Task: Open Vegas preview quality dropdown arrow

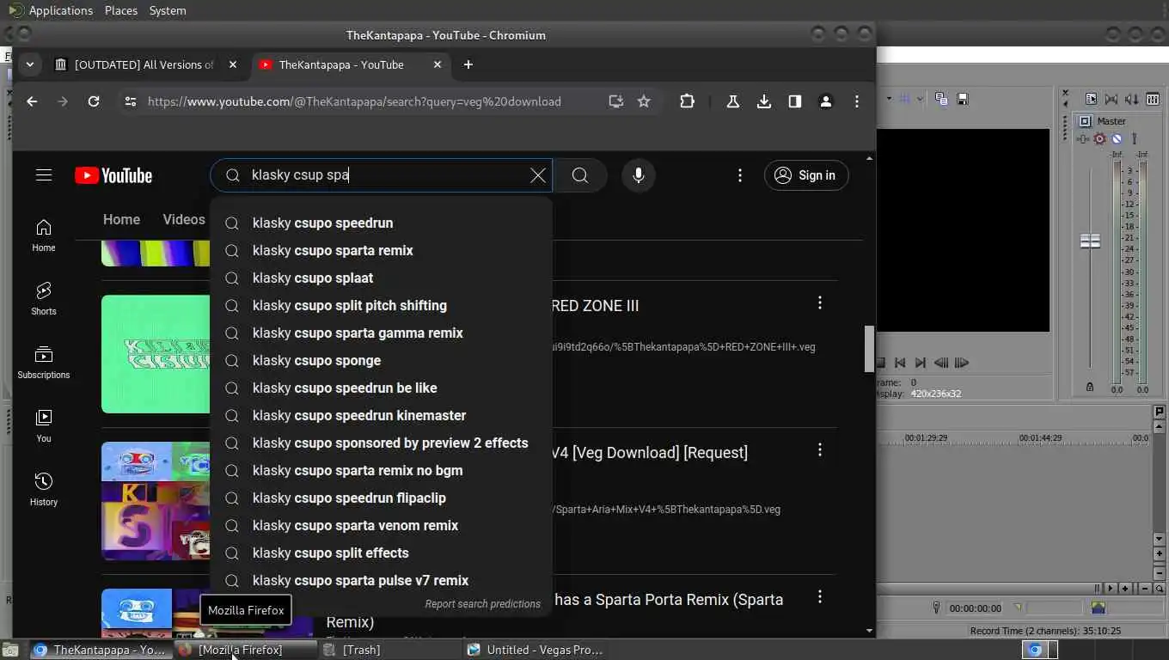Action: [889, 99]
